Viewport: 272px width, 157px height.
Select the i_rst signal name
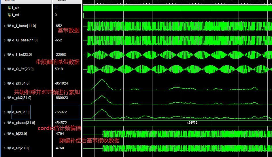[x=16, y=15]
